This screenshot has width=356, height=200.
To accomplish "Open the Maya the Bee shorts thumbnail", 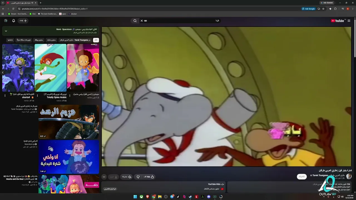I will [18, 68].
